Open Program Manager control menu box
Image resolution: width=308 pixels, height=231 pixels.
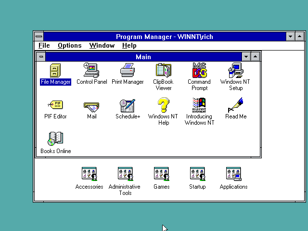[x=39, y=37]
